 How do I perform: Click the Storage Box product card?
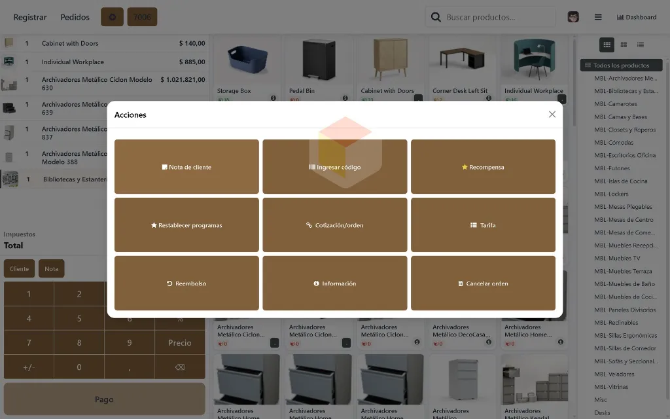pyautogui.click(x=247, y=68)
